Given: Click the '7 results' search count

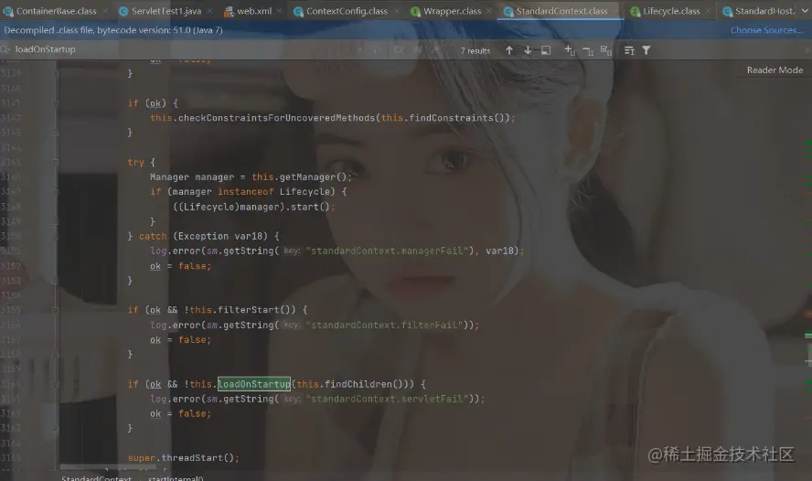Looking at the screenshot, I should coord(475,50).
